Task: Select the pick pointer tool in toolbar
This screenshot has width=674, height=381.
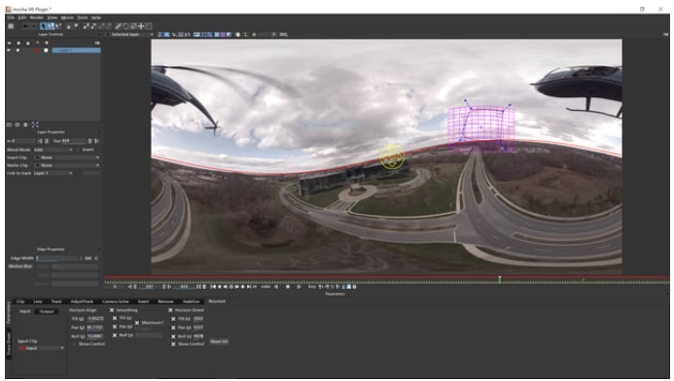Action: pyautogui.click(x=43, y=26)
